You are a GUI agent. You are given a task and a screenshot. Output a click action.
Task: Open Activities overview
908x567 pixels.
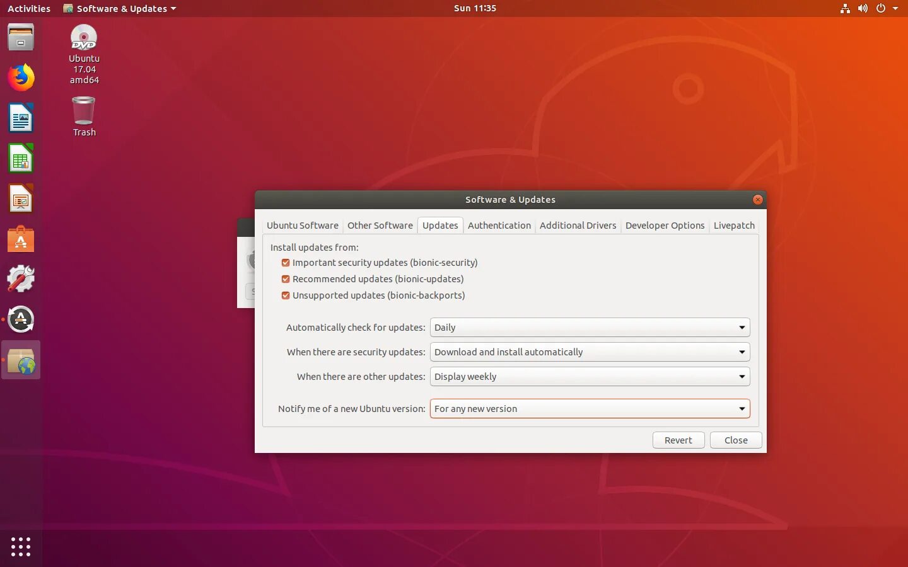(29, 8)
